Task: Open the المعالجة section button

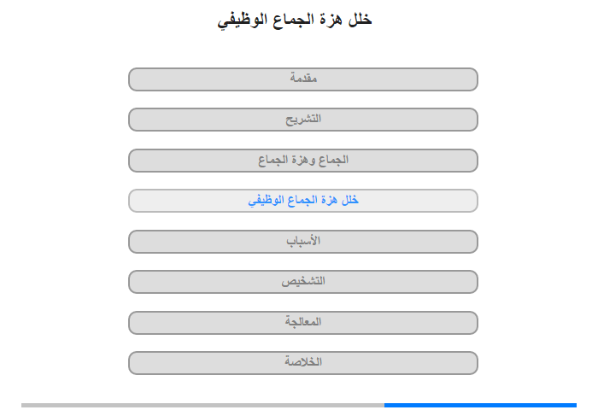Action: click(x=302, y=323)
